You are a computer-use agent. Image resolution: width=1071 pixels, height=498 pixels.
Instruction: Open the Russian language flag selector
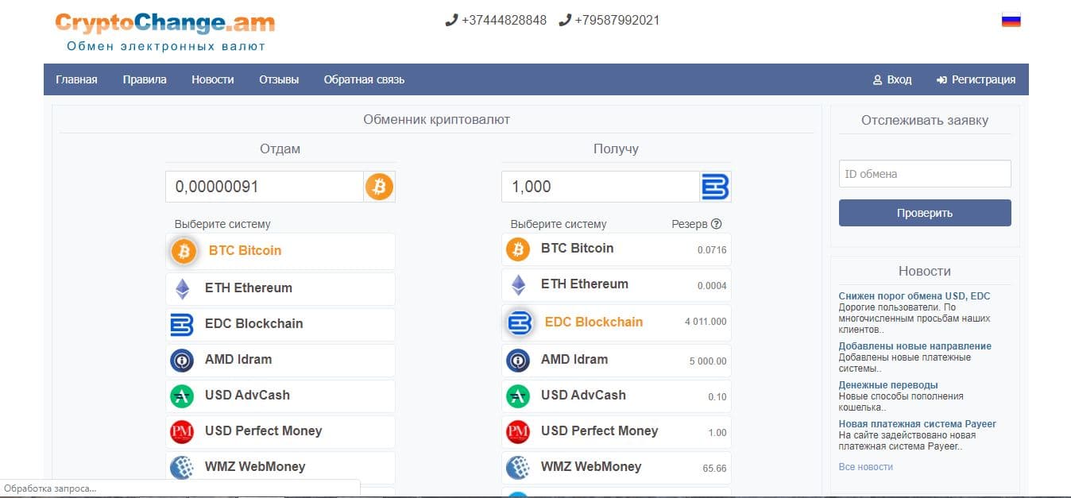click(1010, 20)
